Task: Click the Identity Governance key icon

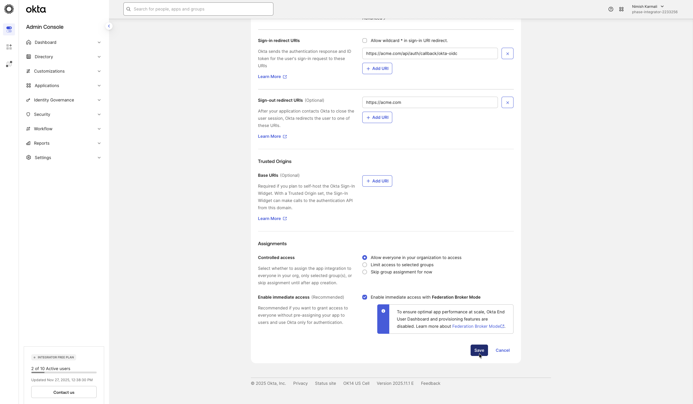Action: [28, 100]
